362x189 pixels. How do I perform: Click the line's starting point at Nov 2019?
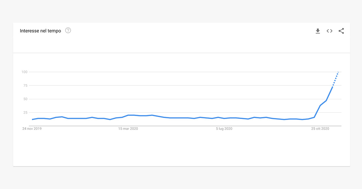tap(32, 119)
